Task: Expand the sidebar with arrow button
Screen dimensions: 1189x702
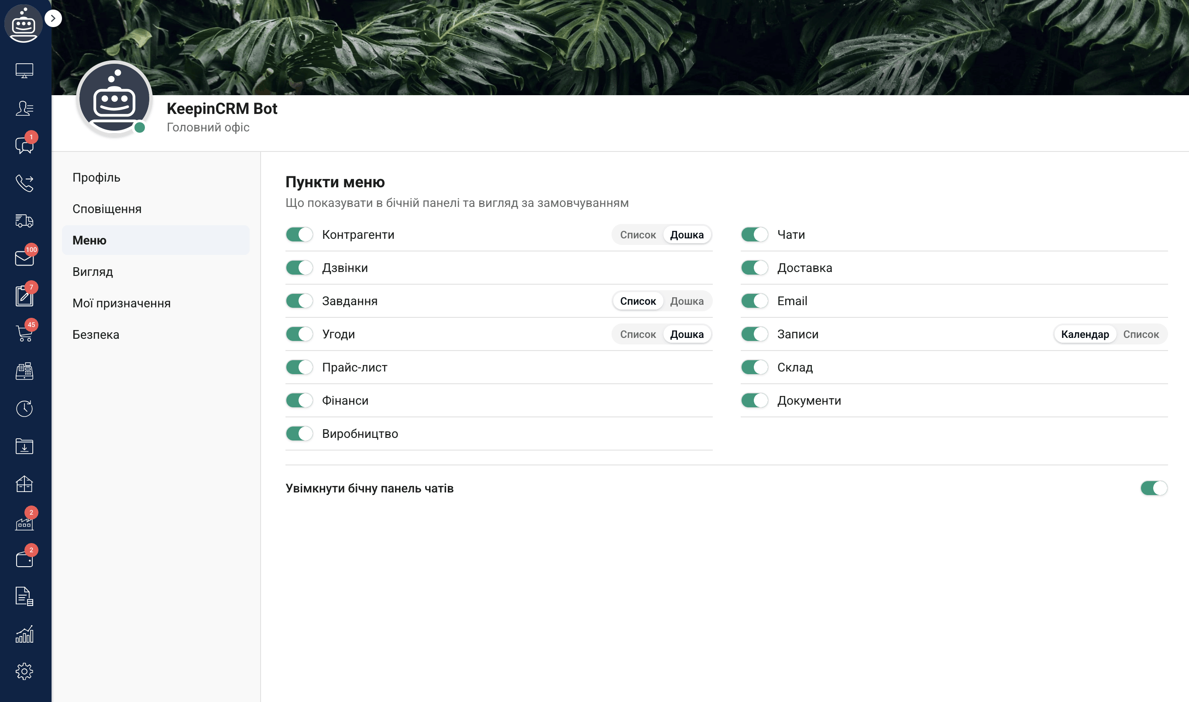Action: [x=53, y=18]
